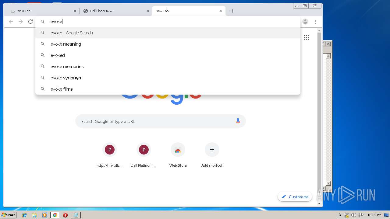Choose suggestion 'evoke meaning'
The height and width of the screenshot is (219, 390).
[x=168, y=44]
